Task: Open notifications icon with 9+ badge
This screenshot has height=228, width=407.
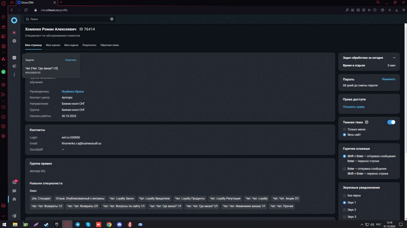Action: 15,182
